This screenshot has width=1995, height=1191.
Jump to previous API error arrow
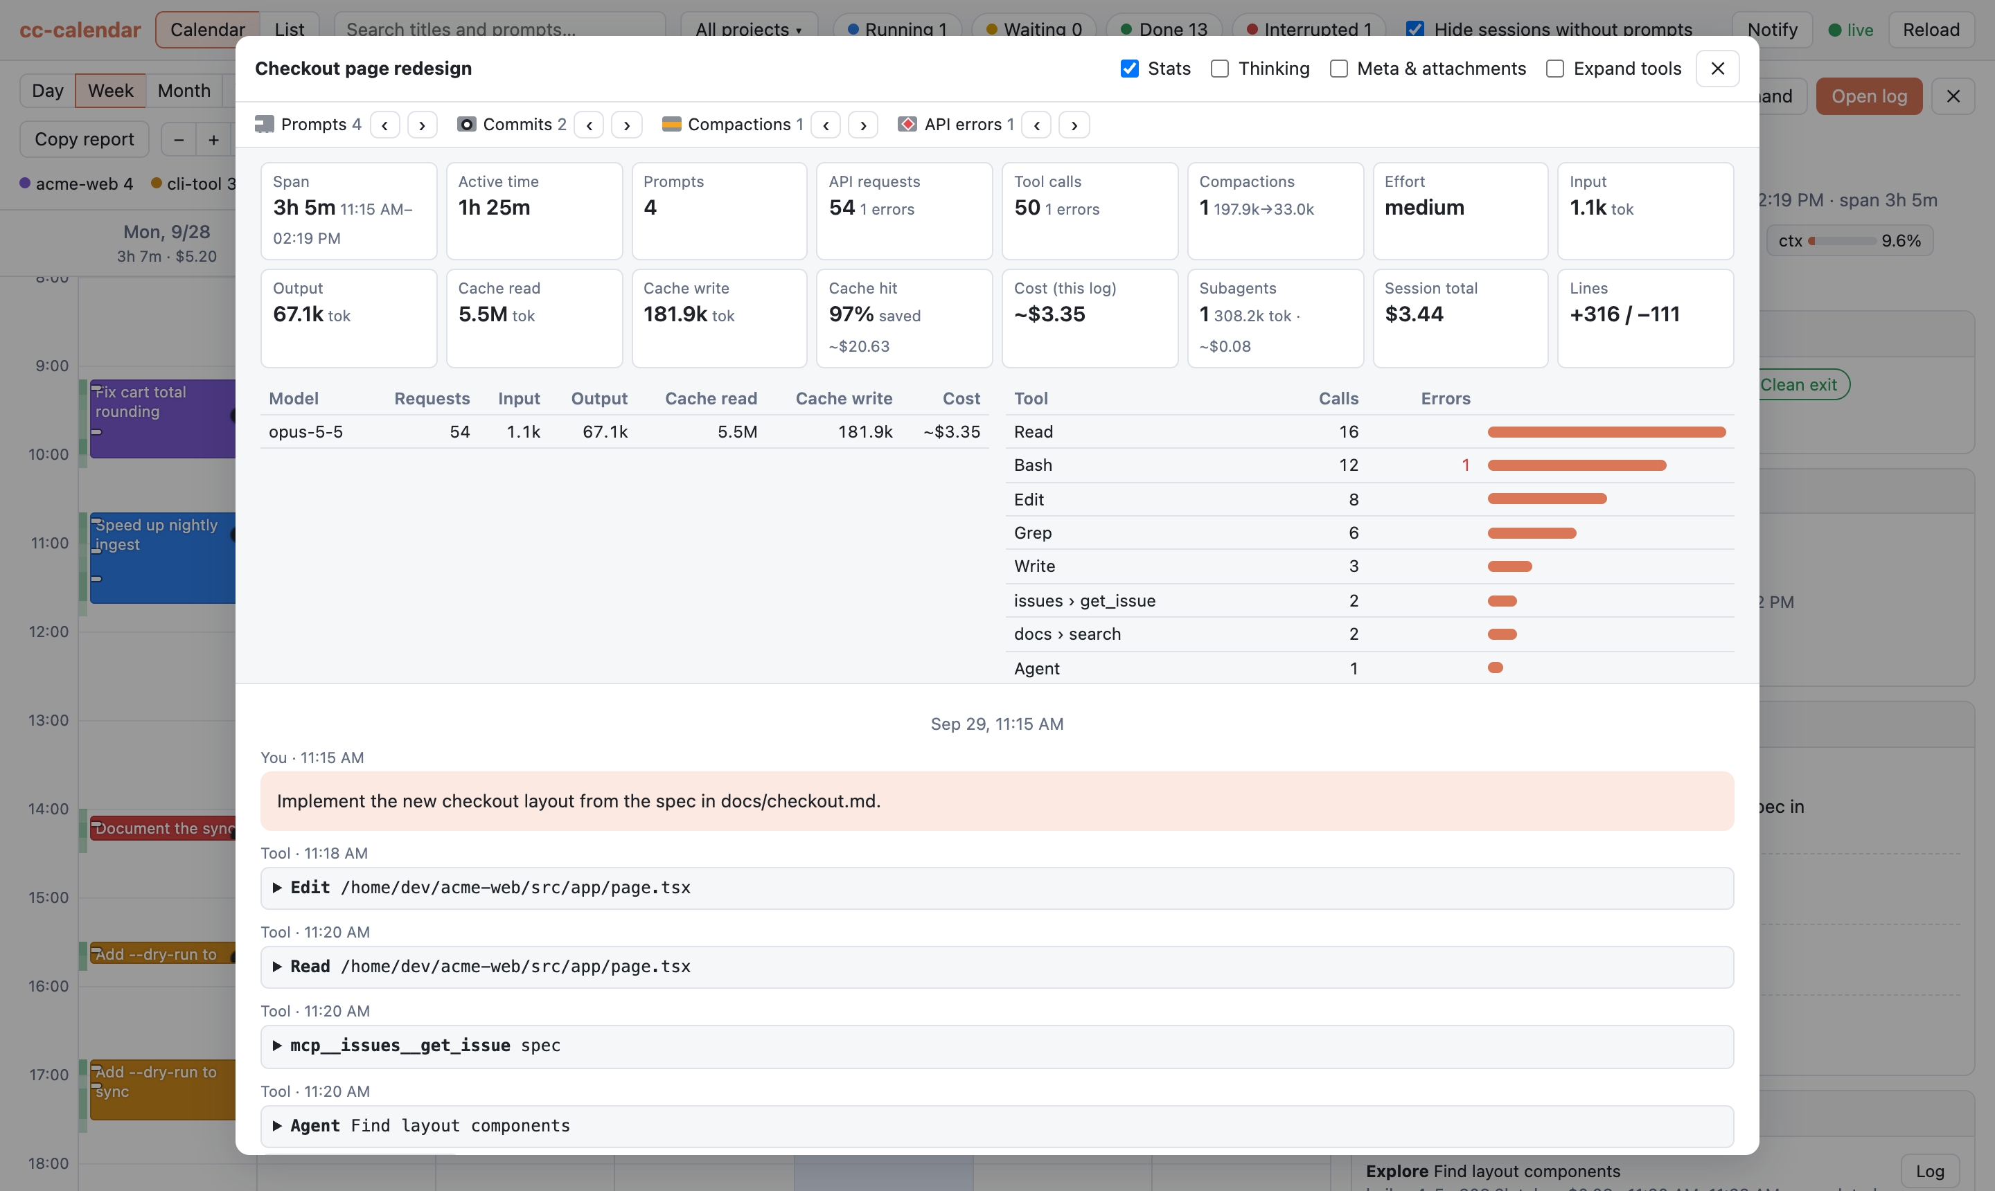coord(1036,125)
